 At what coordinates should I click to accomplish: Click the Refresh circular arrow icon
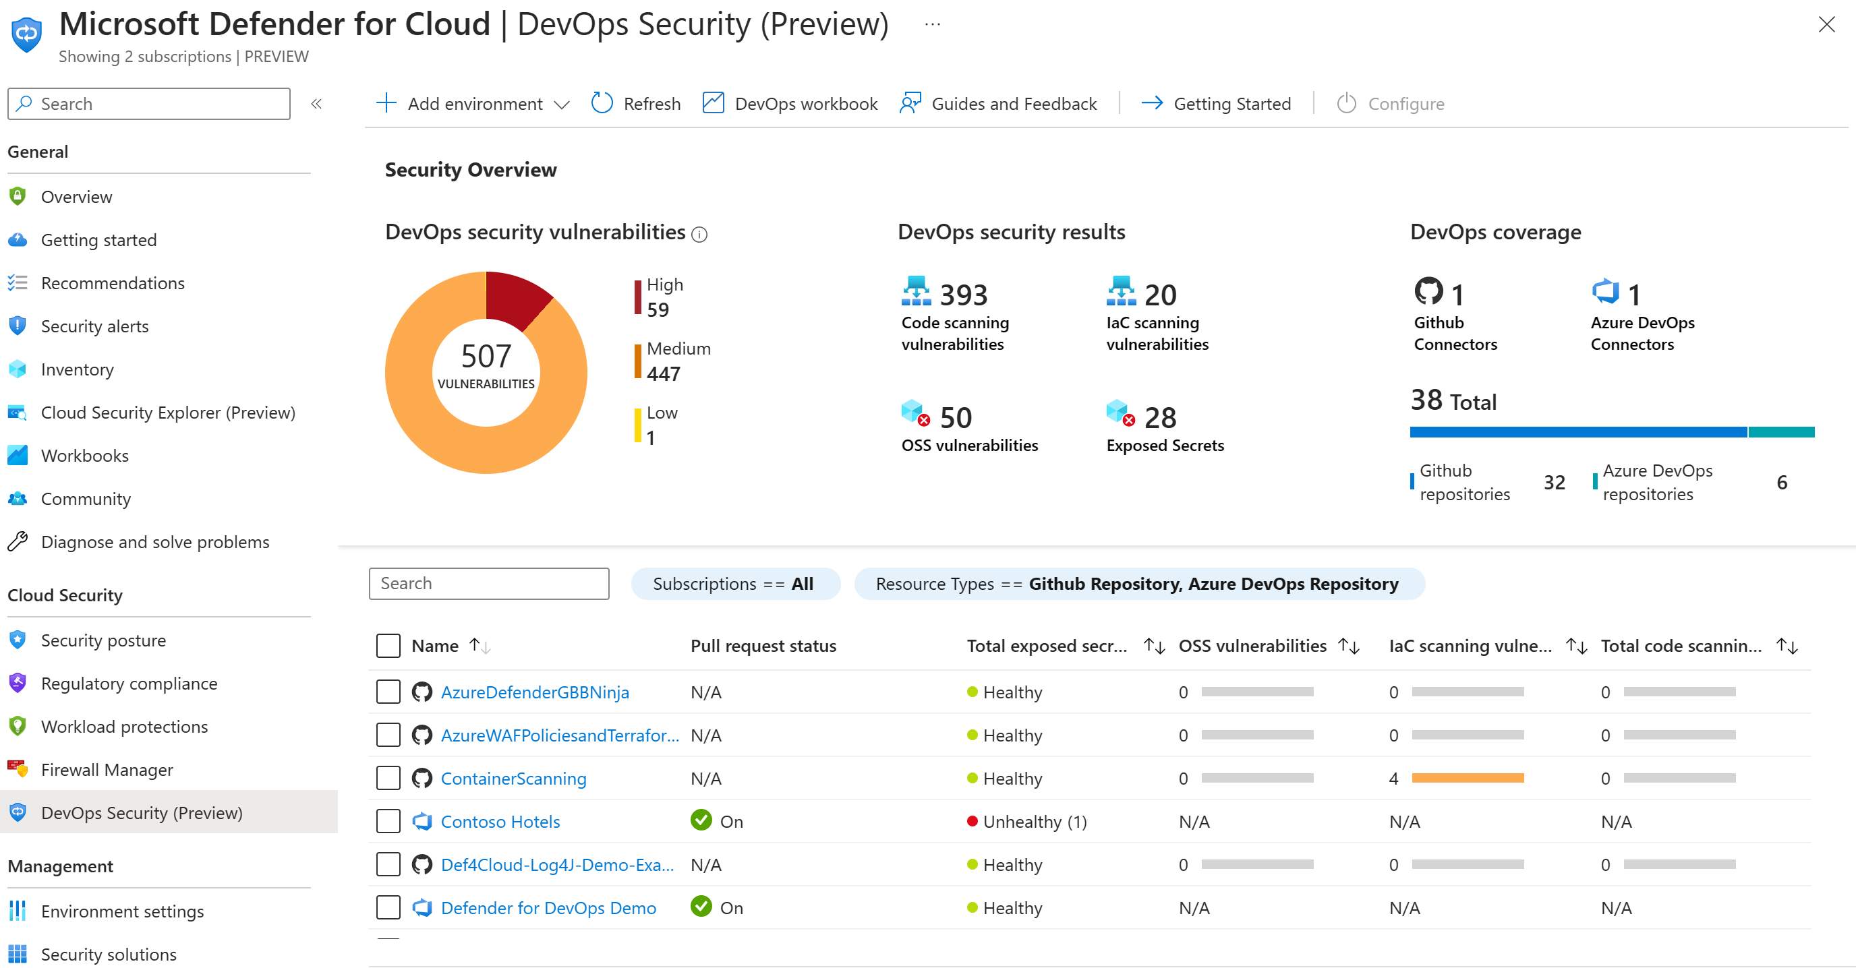tap(602, 103)
